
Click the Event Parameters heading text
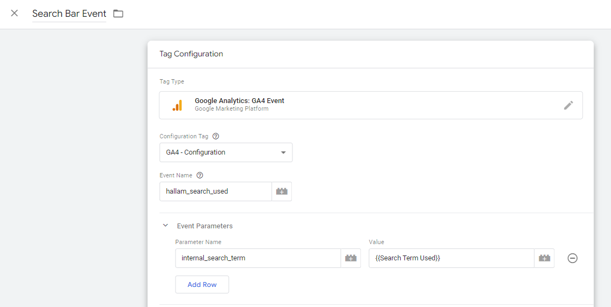click(x=204, y=226)
